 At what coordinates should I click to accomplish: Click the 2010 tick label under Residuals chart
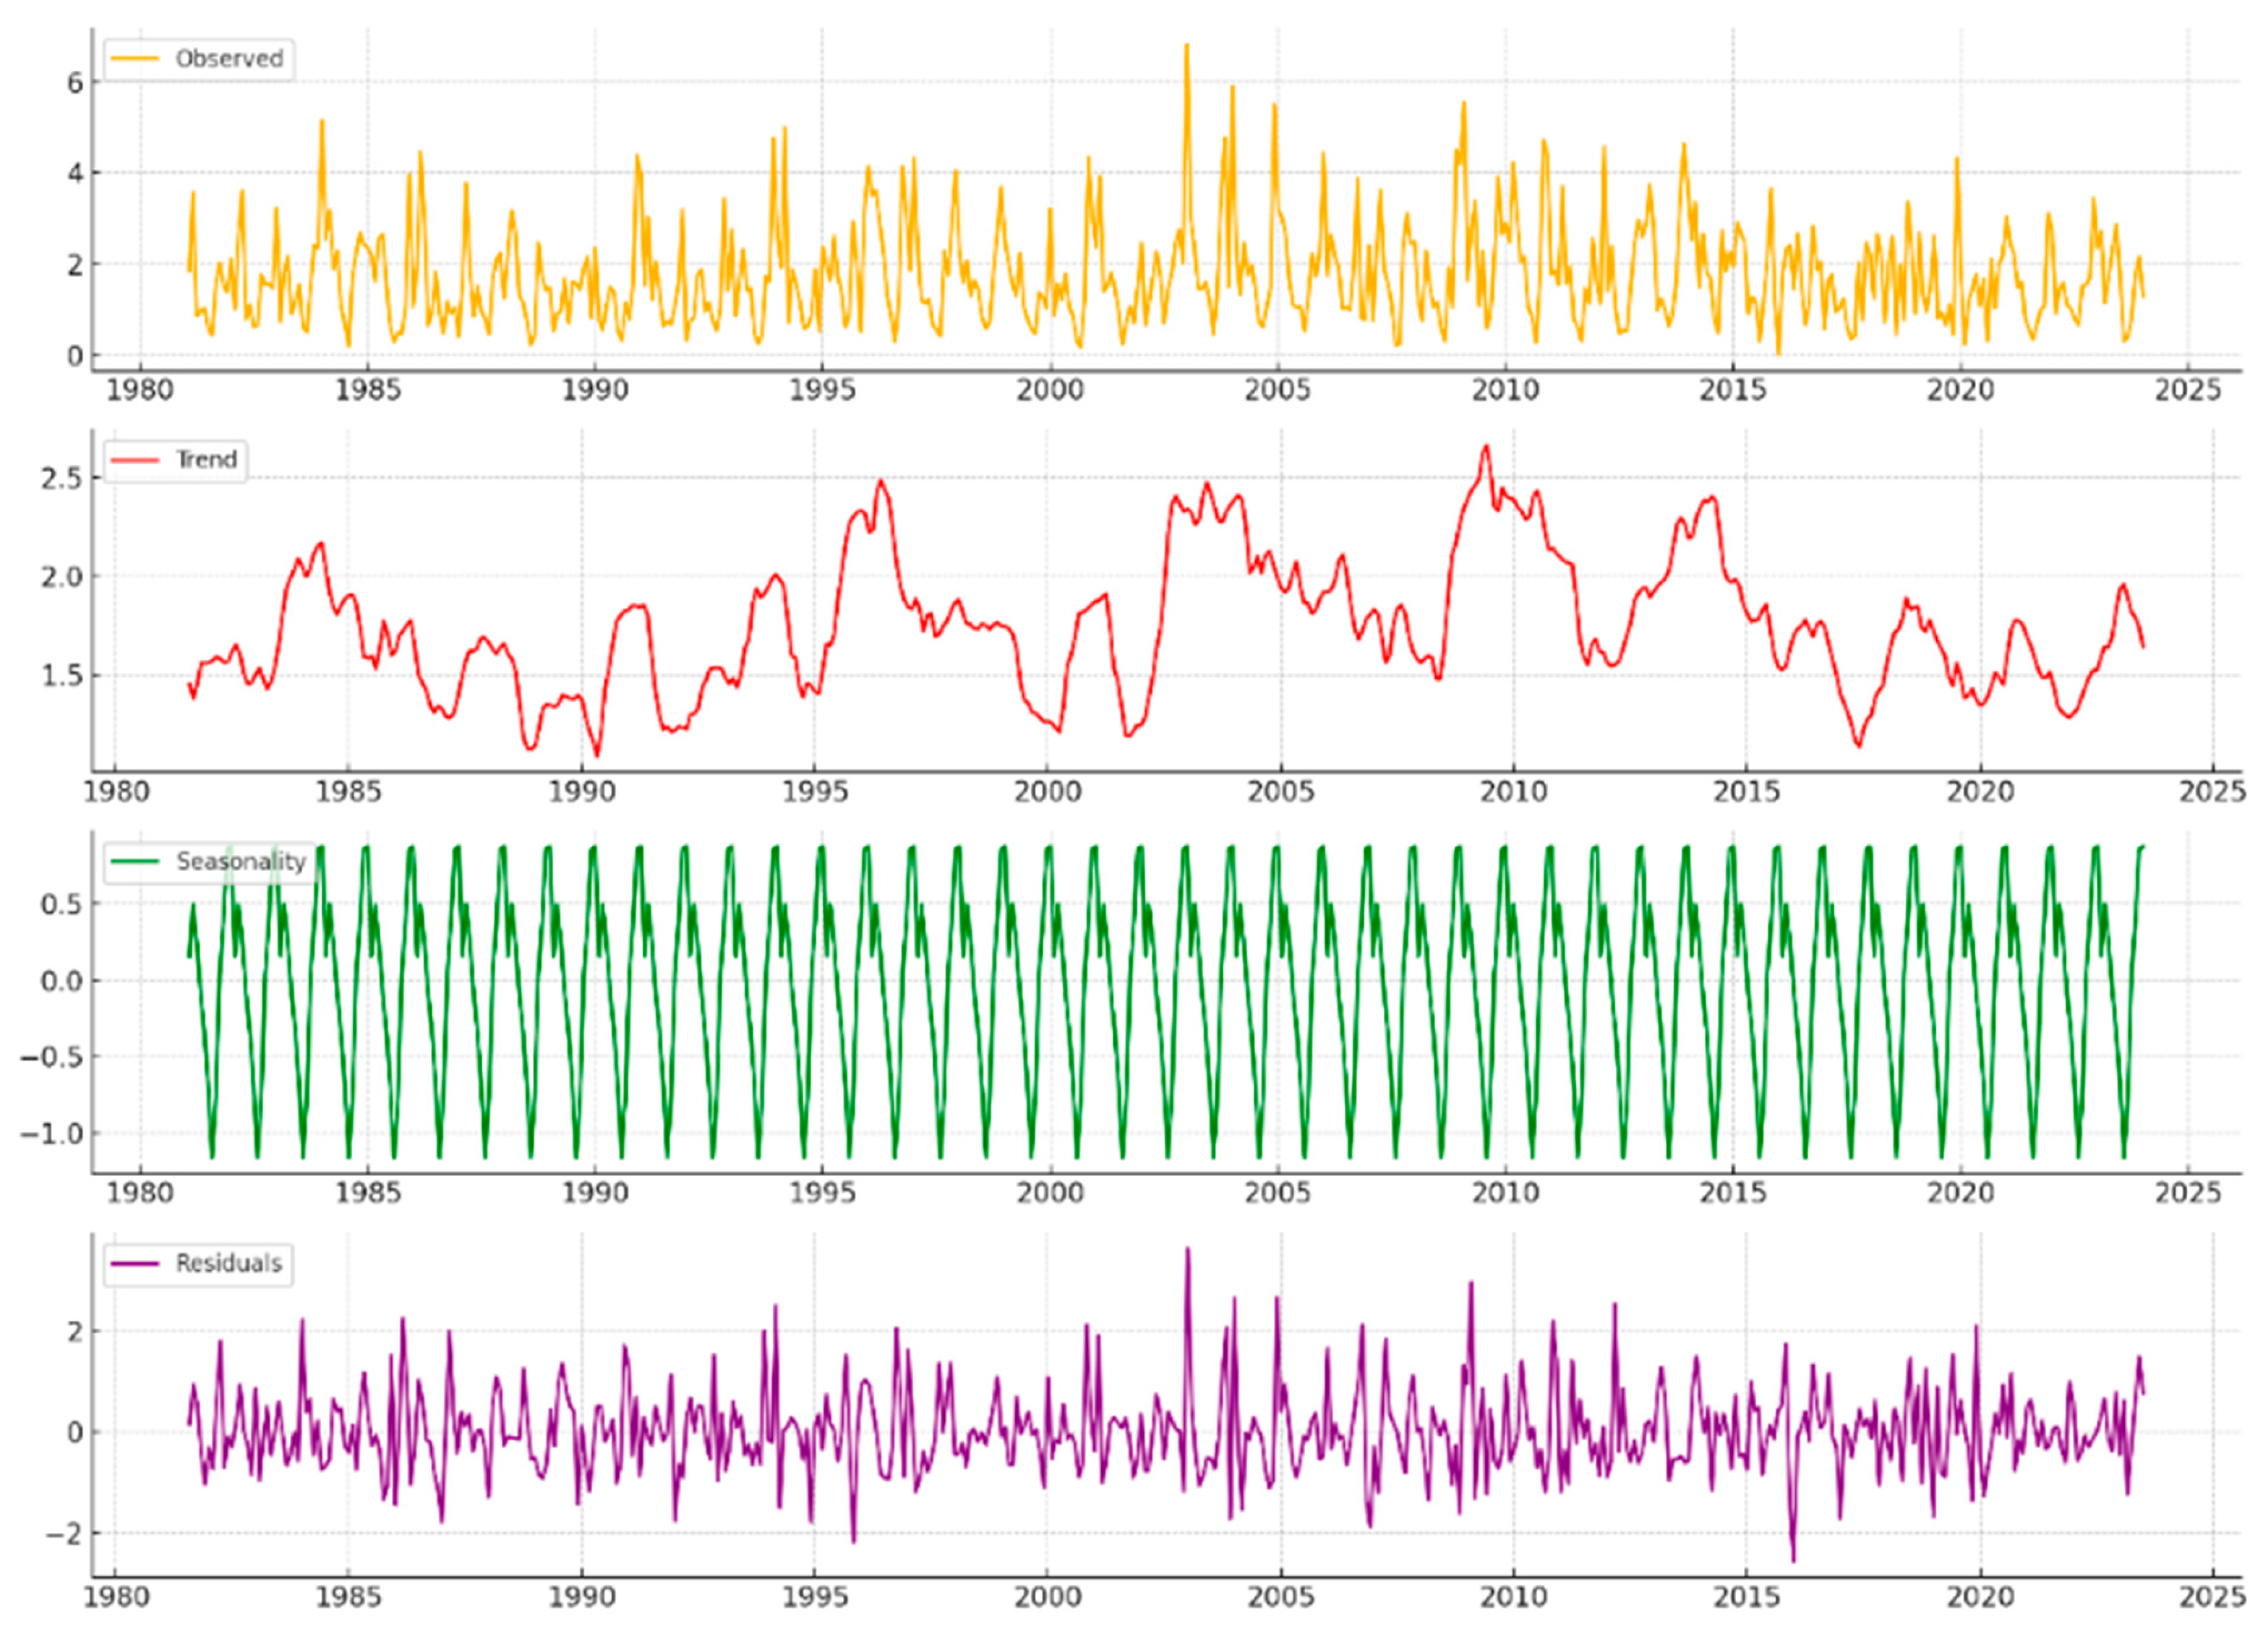1513,1597
